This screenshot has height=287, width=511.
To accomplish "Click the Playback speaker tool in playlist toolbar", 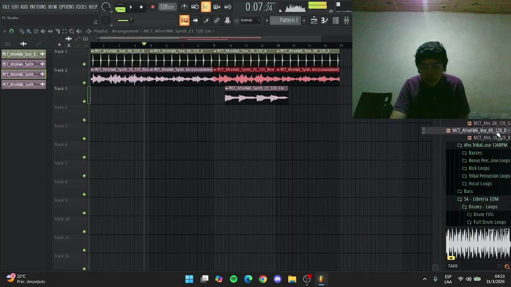I will click(x=79, y=31).
